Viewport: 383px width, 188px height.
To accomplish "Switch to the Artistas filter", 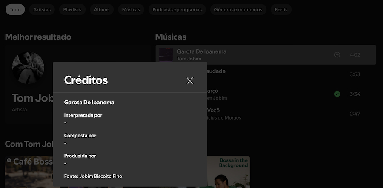I will (x=42, y=9).
